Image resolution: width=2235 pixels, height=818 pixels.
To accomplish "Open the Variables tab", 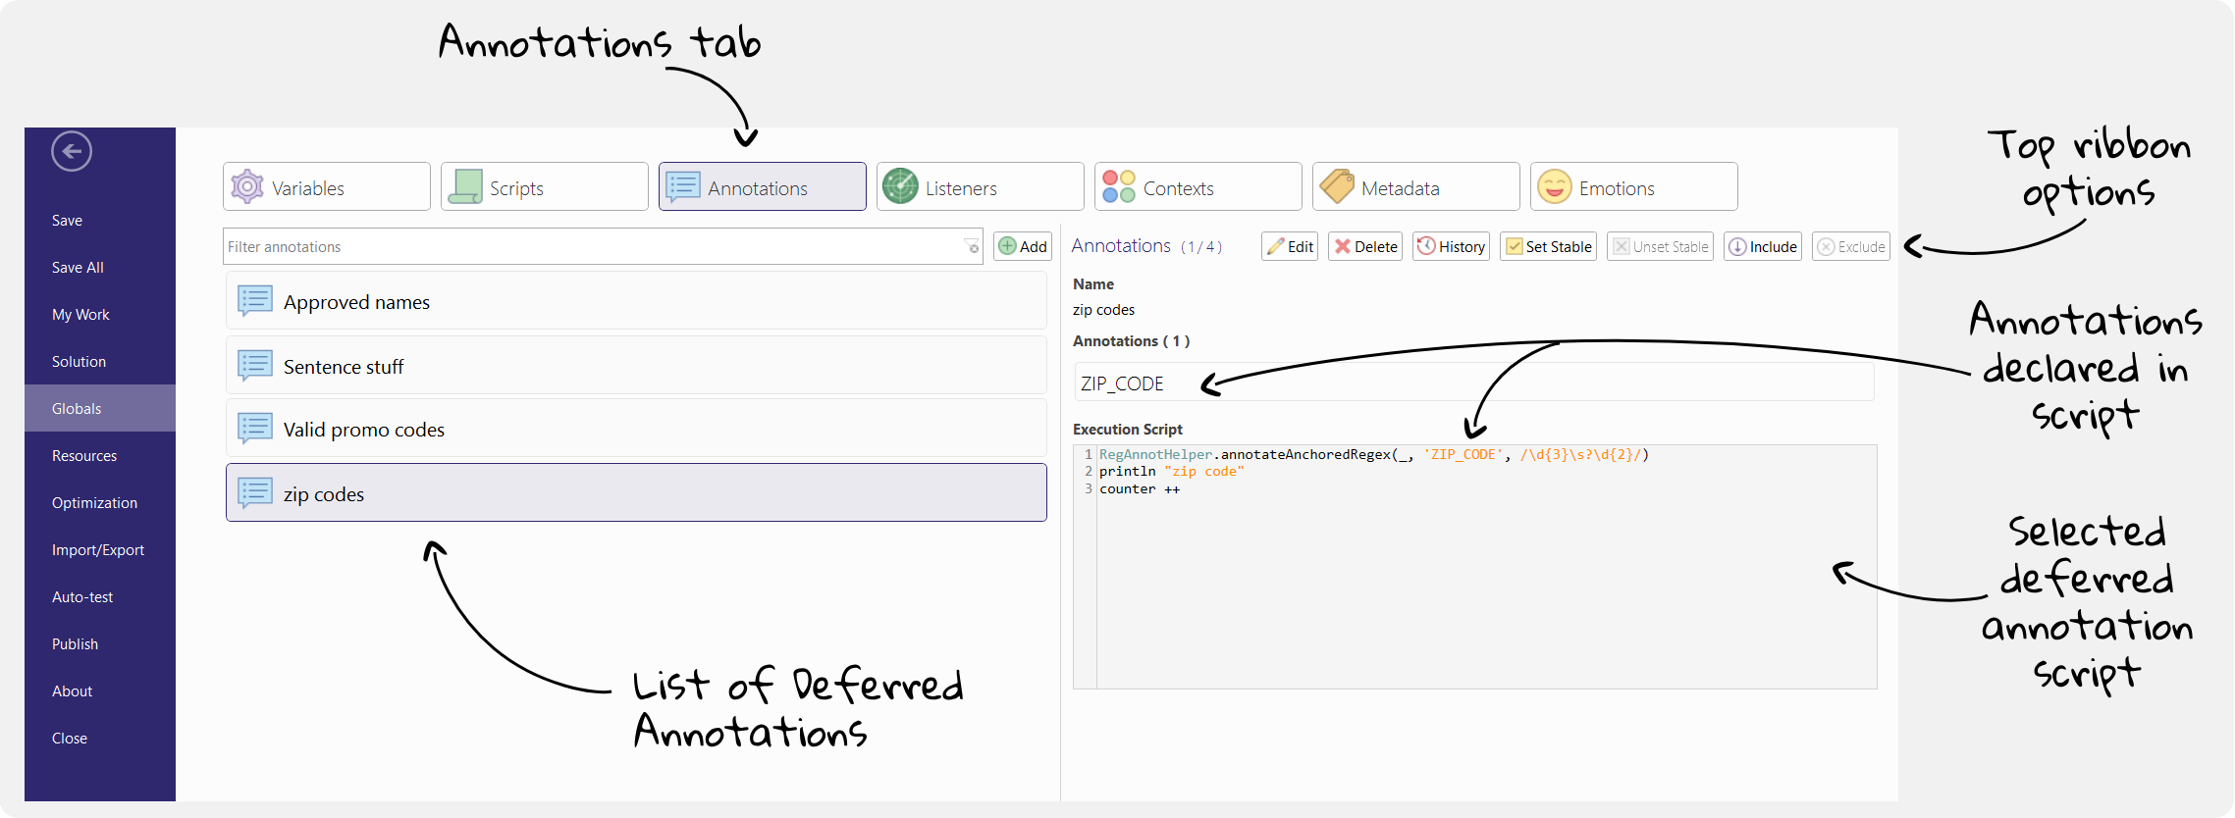I will (x=327, y=186).
